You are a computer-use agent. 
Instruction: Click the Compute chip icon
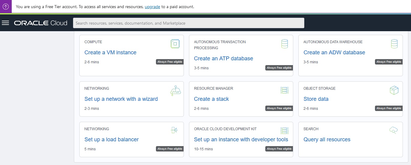coord(175,44)
